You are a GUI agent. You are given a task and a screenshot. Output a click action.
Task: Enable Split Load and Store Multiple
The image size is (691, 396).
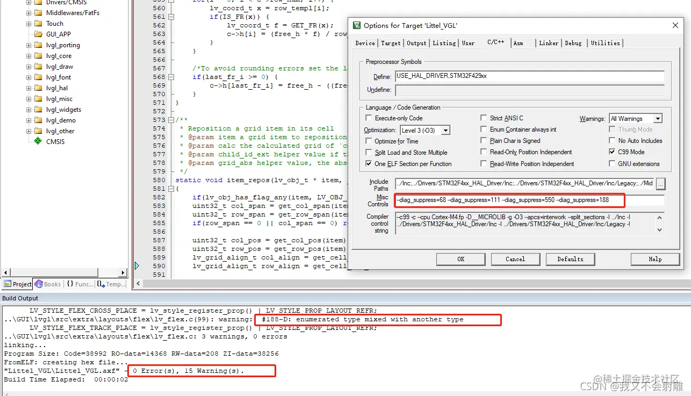369,153
